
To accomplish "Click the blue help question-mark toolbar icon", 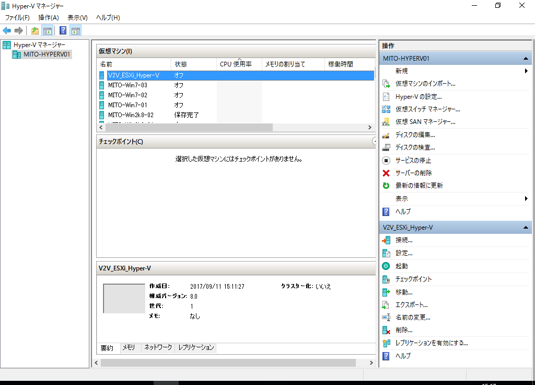I will point(63,30).
